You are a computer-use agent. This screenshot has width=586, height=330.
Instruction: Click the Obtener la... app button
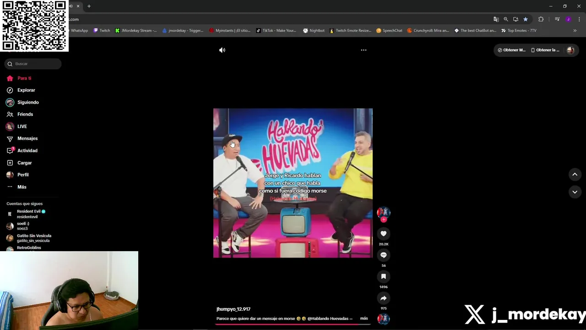point(545,50)
